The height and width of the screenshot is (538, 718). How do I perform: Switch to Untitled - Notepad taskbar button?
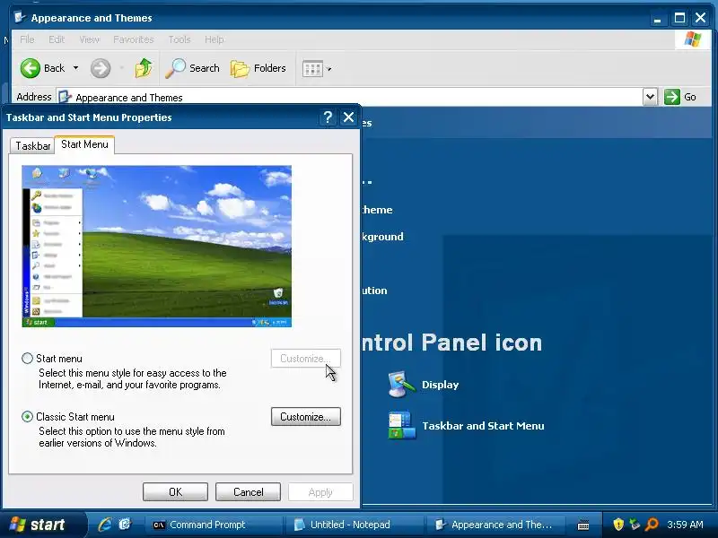353,525
